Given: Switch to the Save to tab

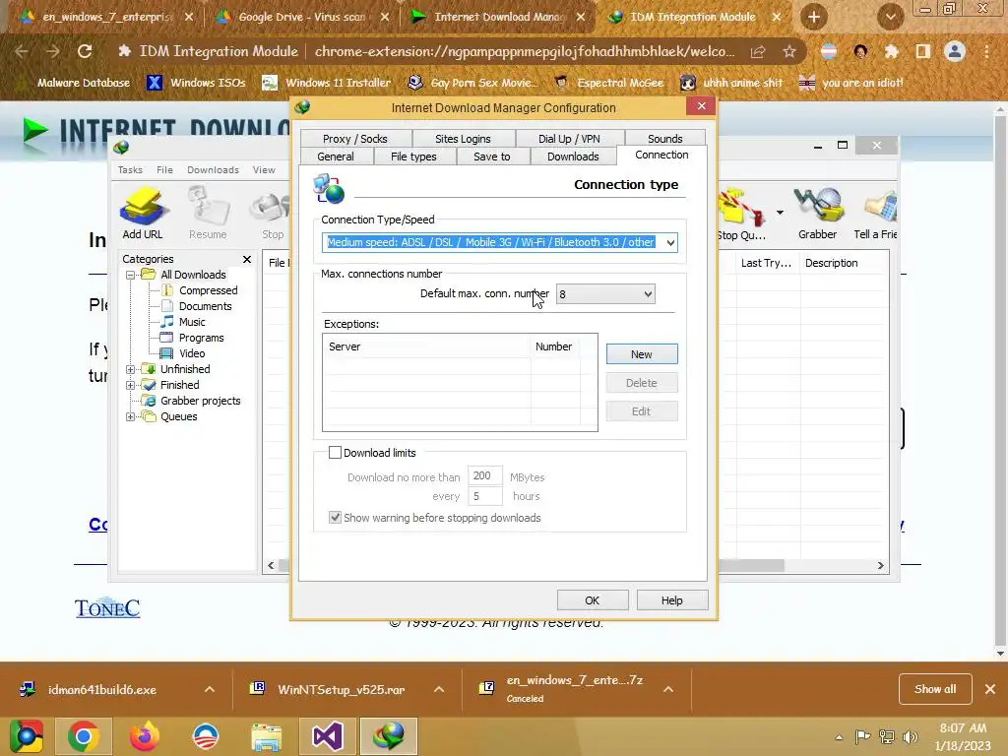Looking at the screenshot, I should tap(492, 157).
